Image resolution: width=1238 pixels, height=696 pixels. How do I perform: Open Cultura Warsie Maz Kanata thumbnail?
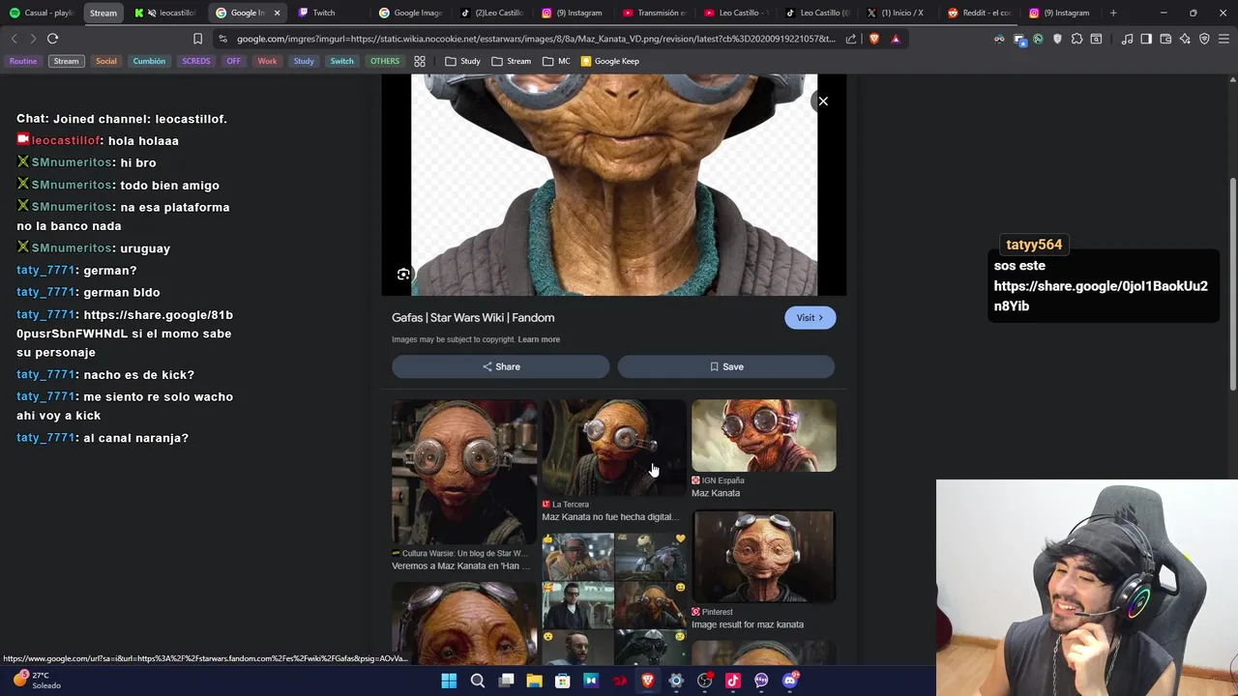[x=464, y=473]
